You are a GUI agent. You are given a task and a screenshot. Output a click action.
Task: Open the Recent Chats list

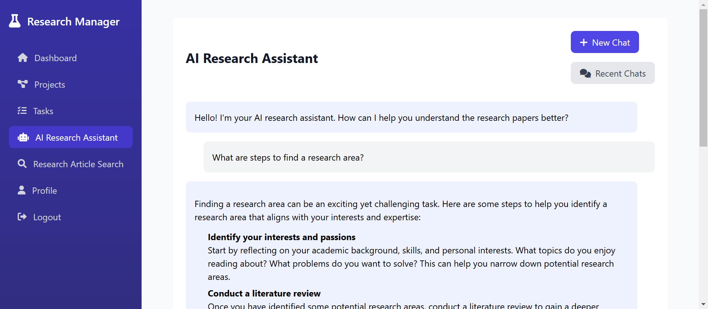[x=613, y=73]
